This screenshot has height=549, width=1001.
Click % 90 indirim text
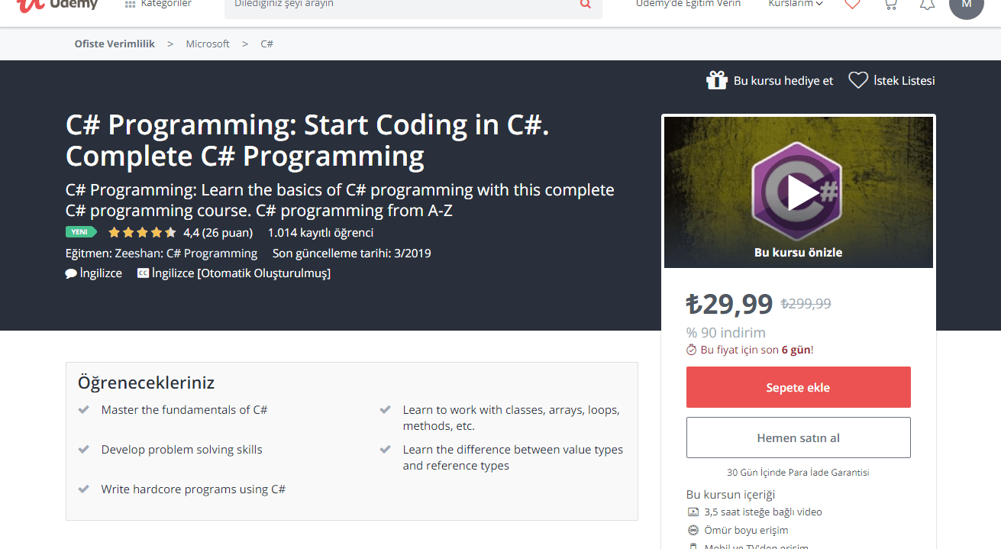click(725, 332)
